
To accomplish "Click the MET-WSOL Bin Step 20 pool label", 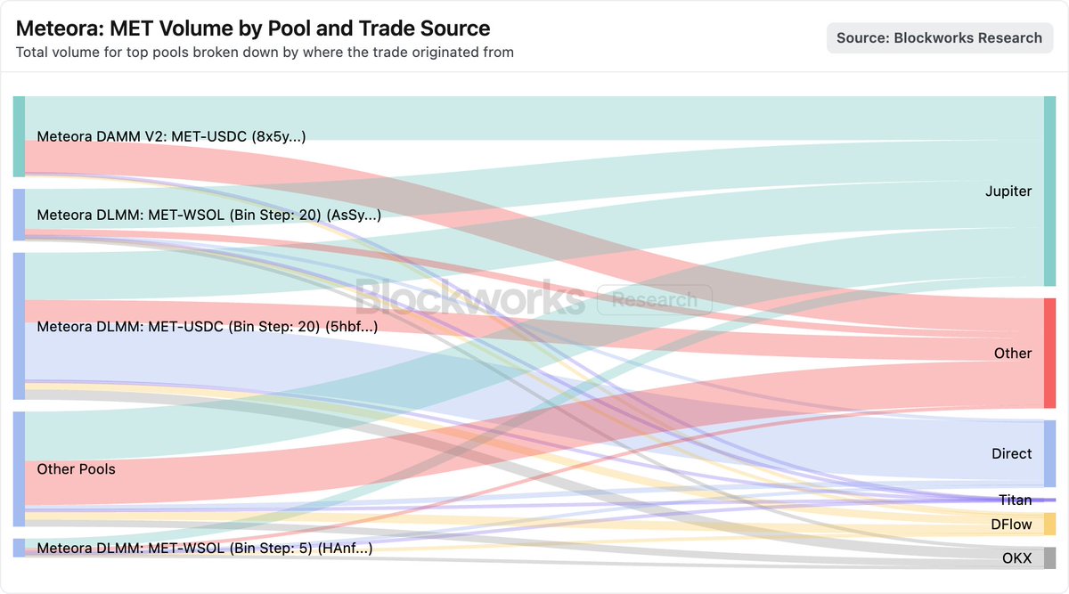I will coord(209,215).
